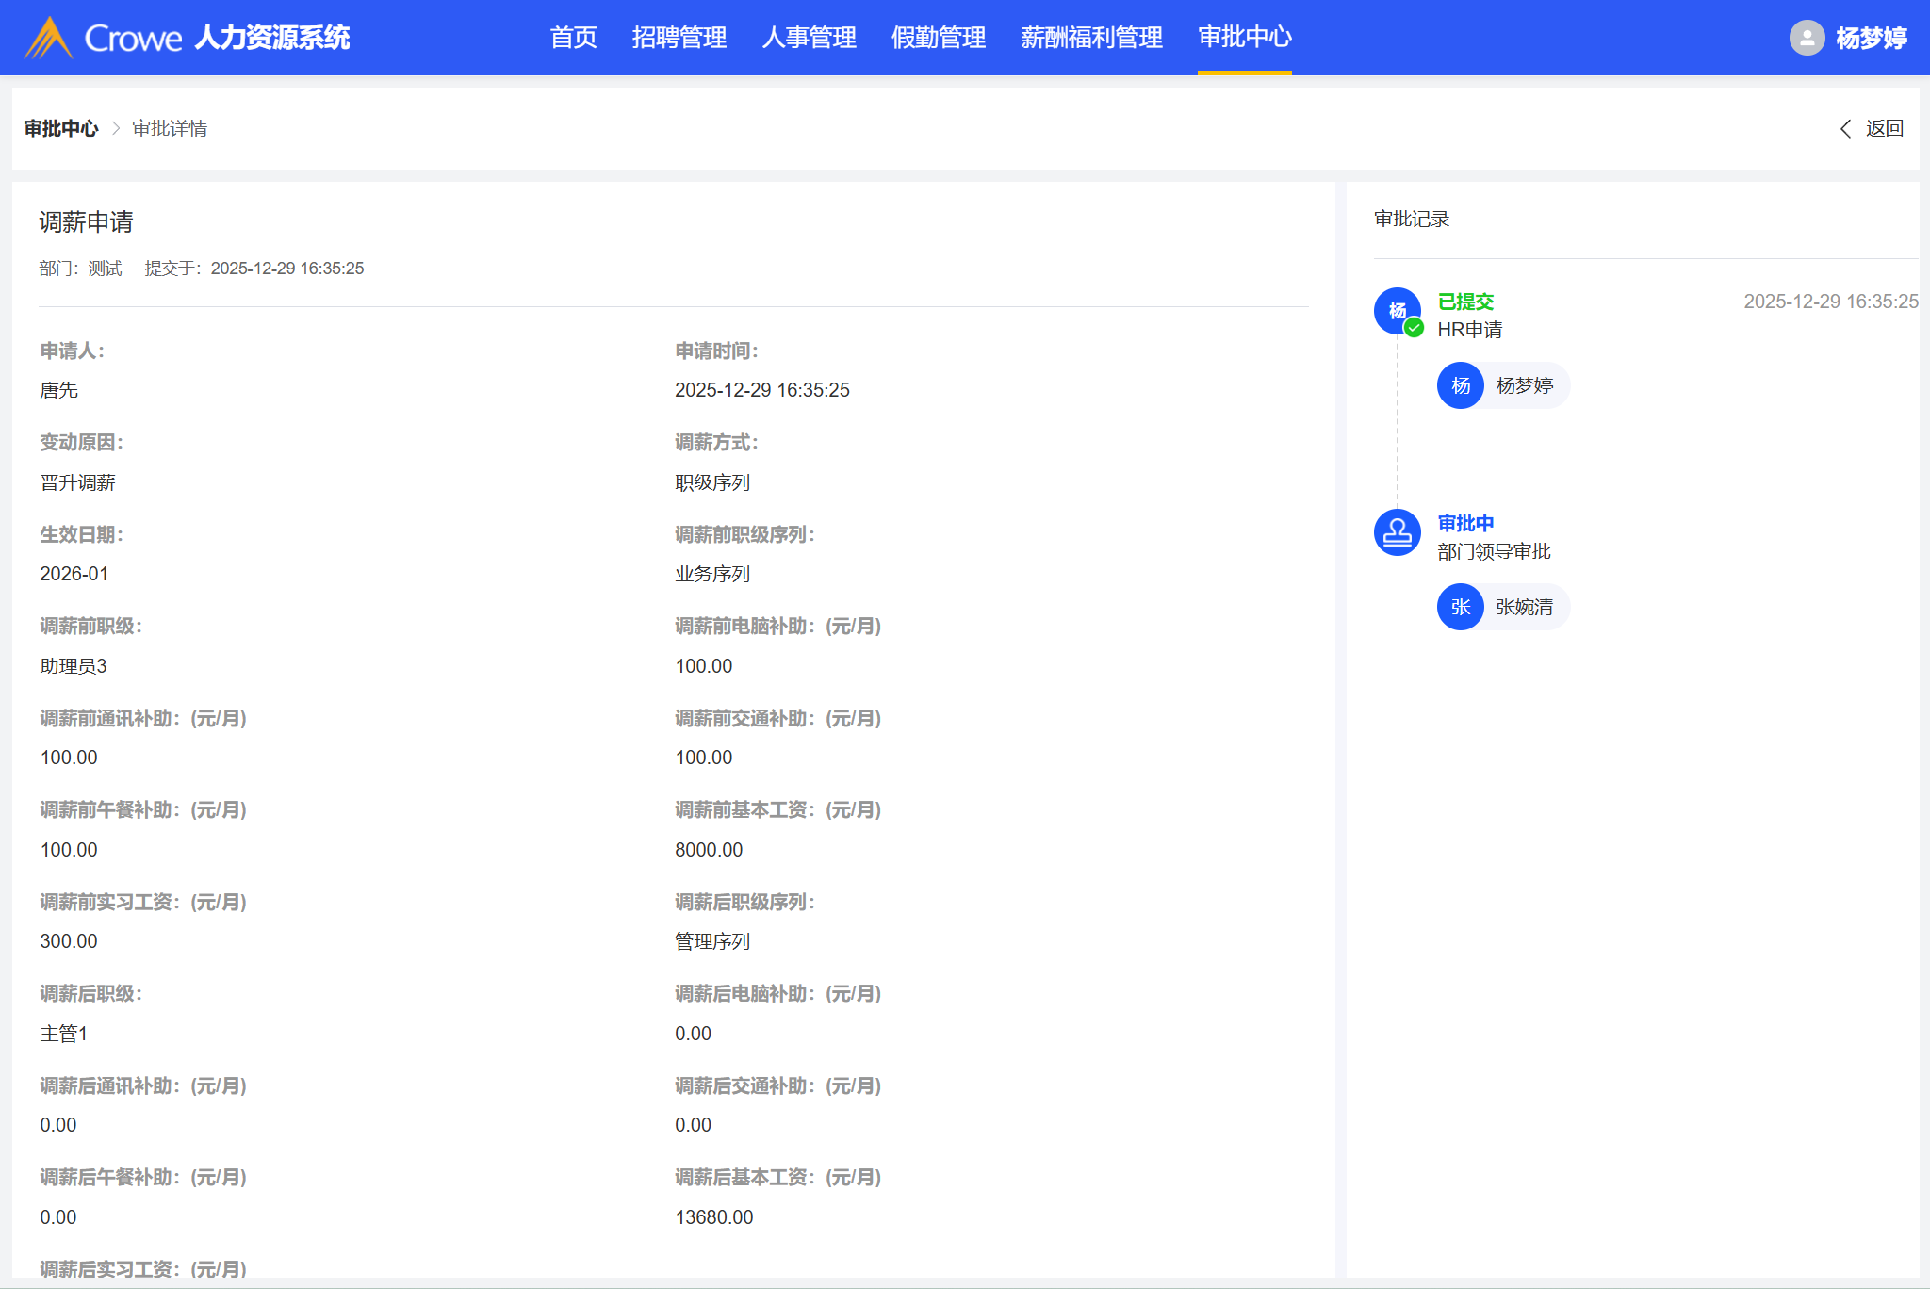Click the 杨 avatar with green checkmark
The image size is (1930, 1289).
coord(1396,310)
